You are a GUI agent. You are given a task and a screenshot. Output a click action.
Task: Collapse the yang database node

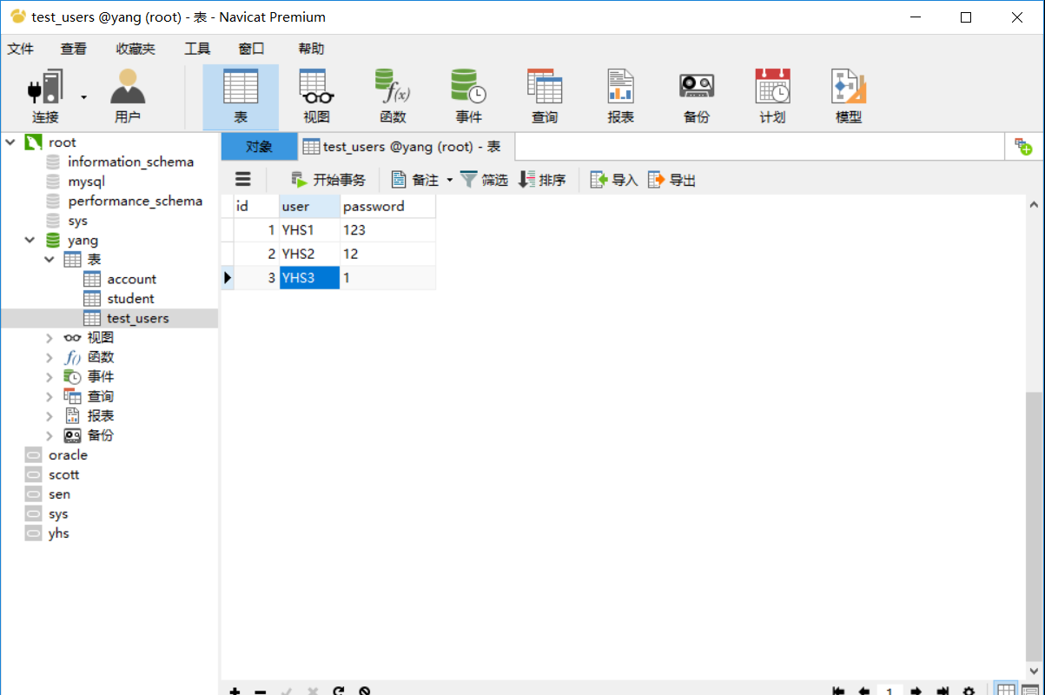pyautogui.click(x=30, y=240)
